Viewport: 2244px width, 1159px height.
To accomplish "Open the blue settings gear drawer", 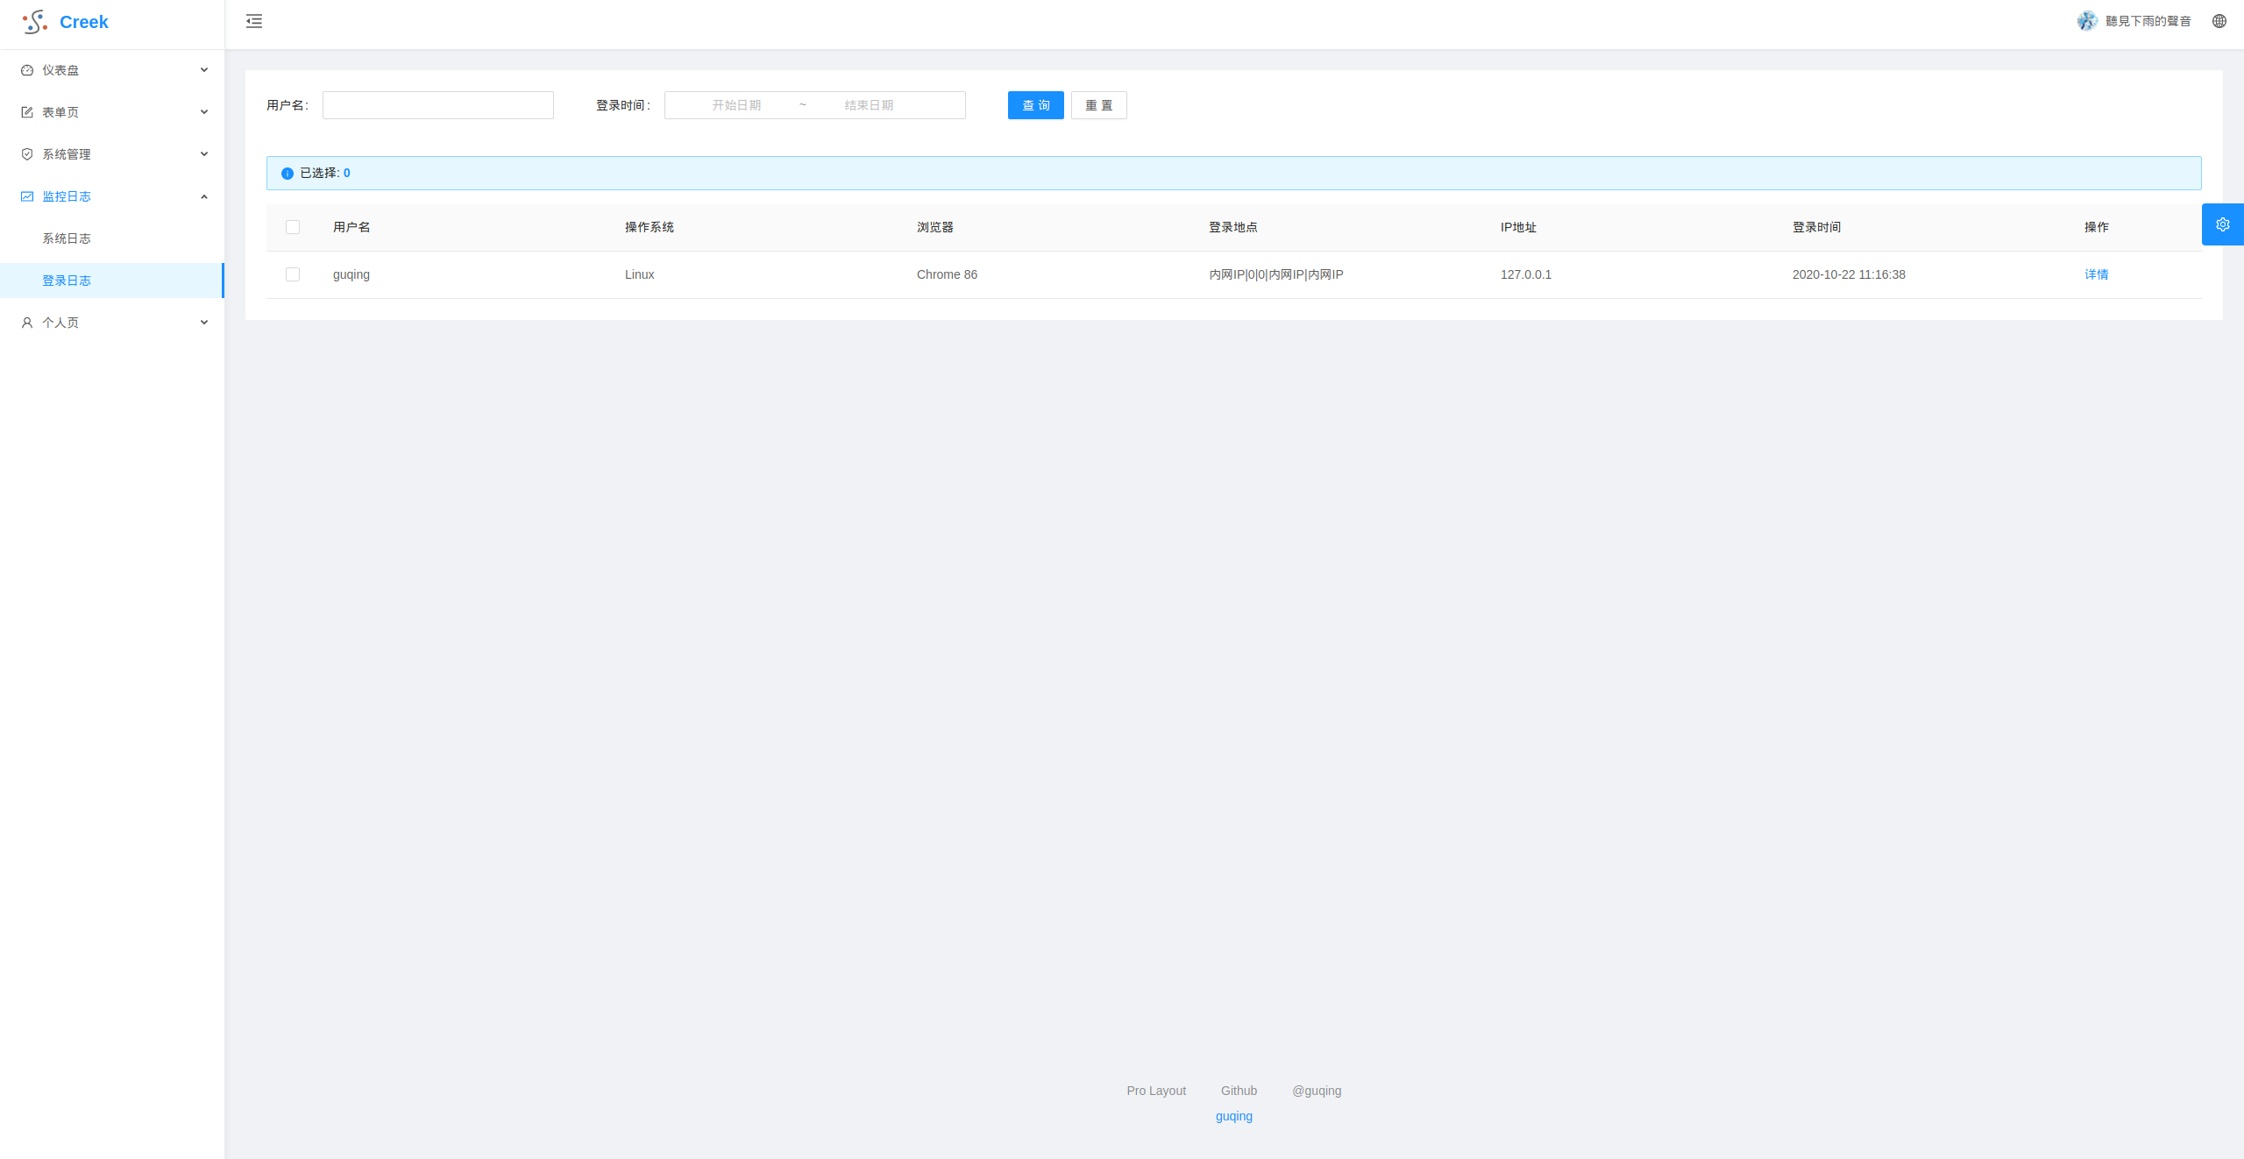I will 2222,224.
